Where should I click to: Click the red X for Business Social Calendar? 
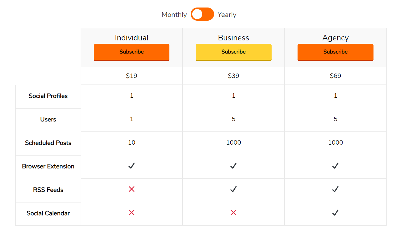point(233,213)
